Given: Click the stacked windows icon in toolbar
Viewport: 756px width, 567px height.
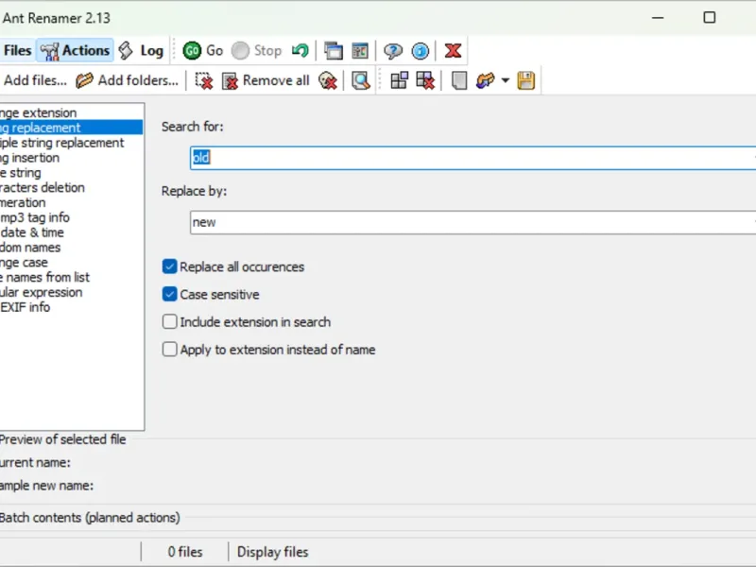Looking at the screenshot, I should [334, 50].
